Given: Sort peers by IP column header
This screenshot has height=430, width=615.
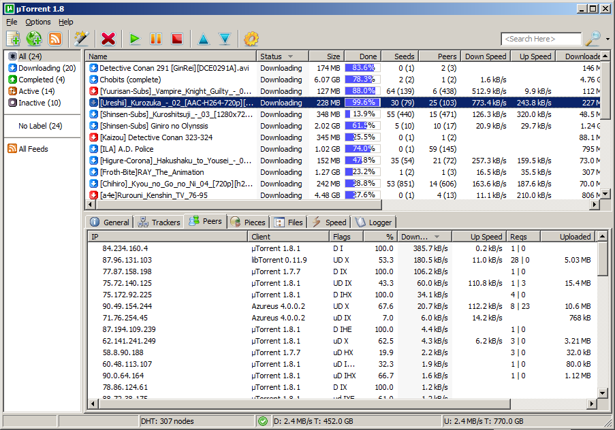Looking at the screenshot, I should (x=168, y=237).
